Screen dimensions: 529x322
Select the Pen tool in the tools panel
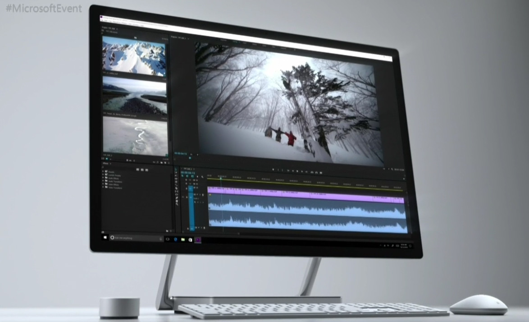(177, 198)
